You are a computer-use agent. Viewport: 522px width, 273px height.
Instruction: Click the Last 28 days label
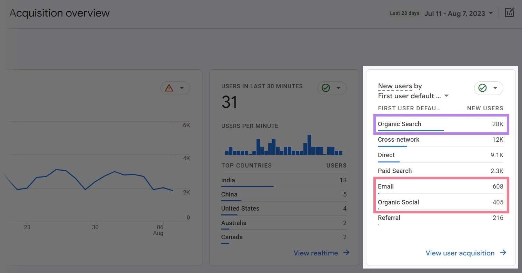click(x=404, y=13)
